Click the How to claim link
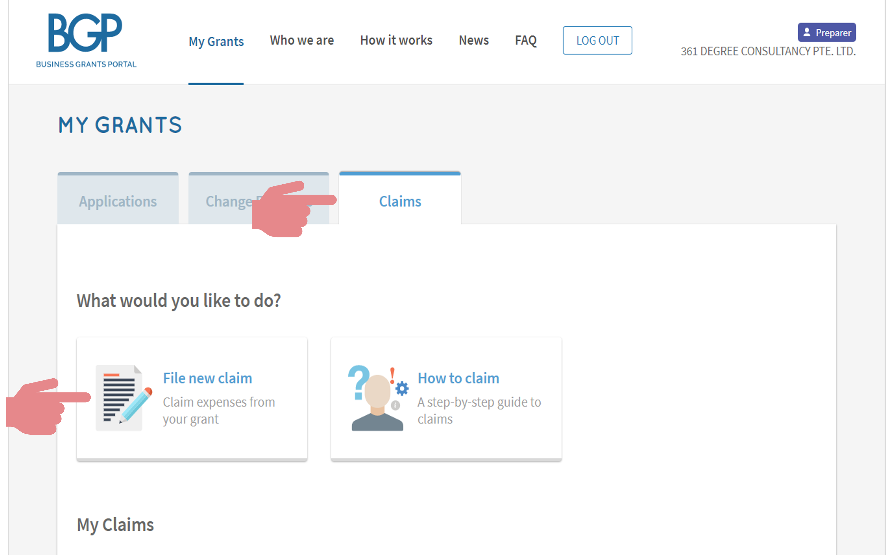Screen dimensions: 886x555 [x=458, y=378]
